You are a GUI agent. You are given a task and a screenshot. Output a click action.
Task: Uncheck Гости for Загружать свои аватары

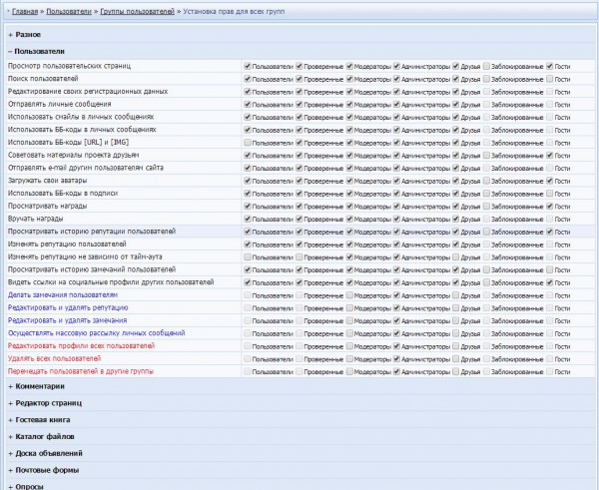550,181
